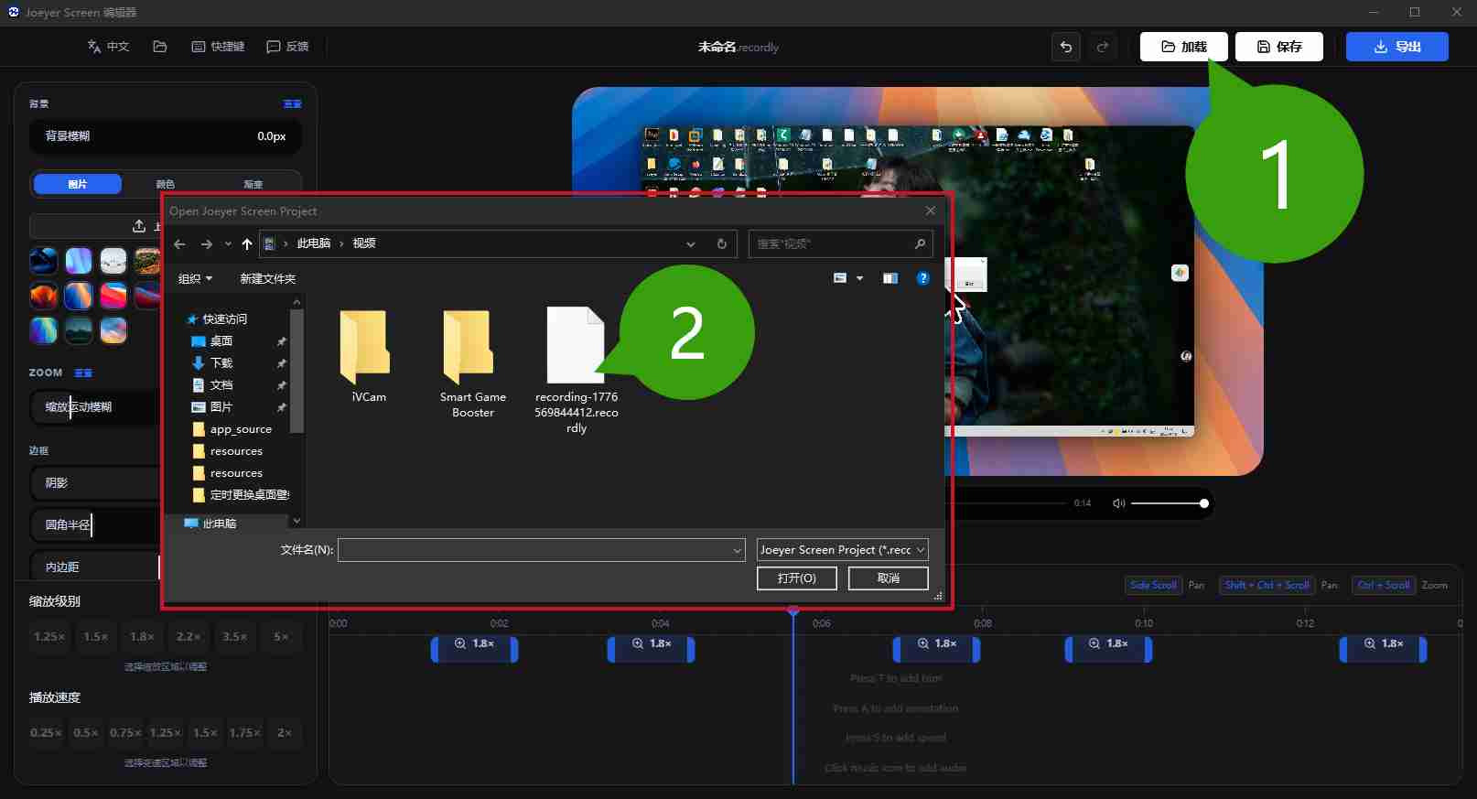Open the folder icon in top toolbar
This screenshot has height=799, width=1477.
point(160,47)
